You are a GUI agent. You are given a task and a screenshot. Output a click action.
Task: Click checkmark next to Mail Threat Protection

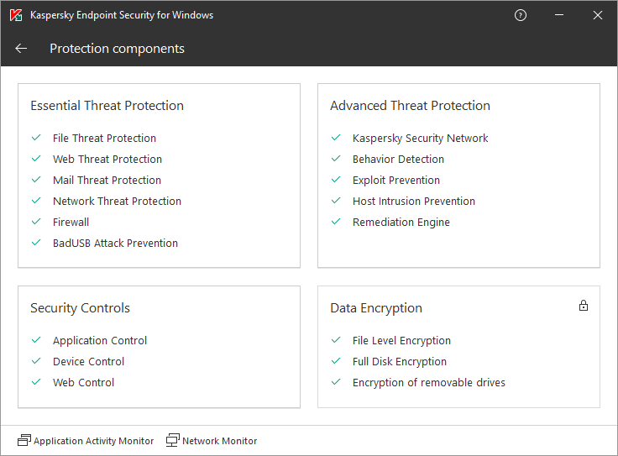click(x=36, y=180)
